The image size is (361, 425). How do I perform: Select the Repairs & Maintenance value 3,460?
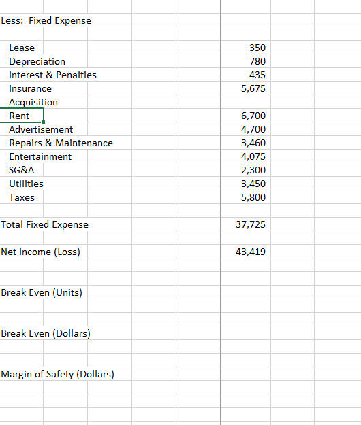[x=253, y=143]
